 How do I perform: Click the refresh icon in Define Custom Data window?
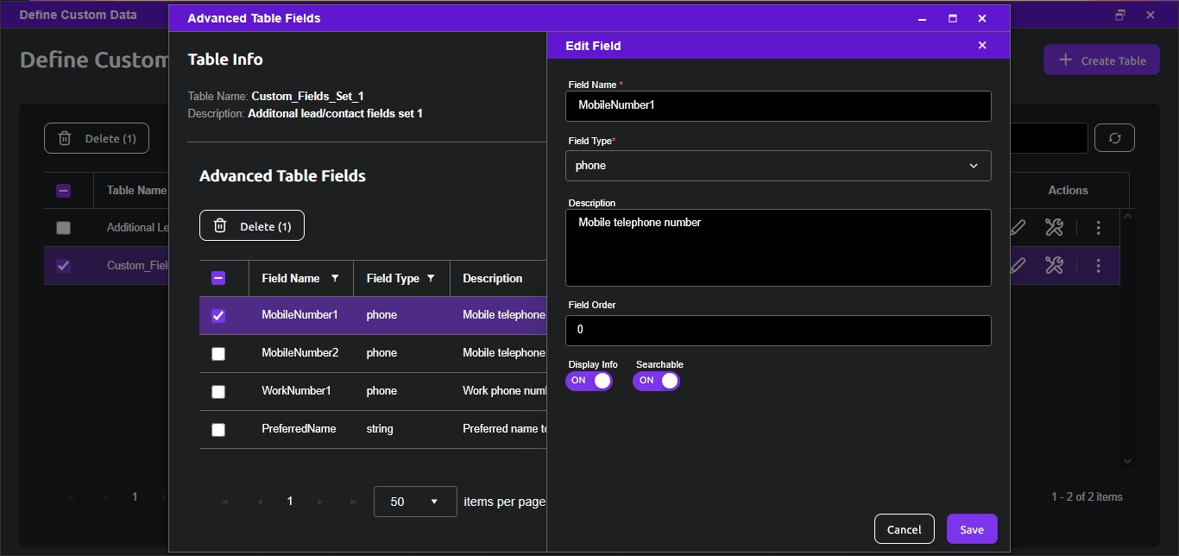coord(1114,138)
